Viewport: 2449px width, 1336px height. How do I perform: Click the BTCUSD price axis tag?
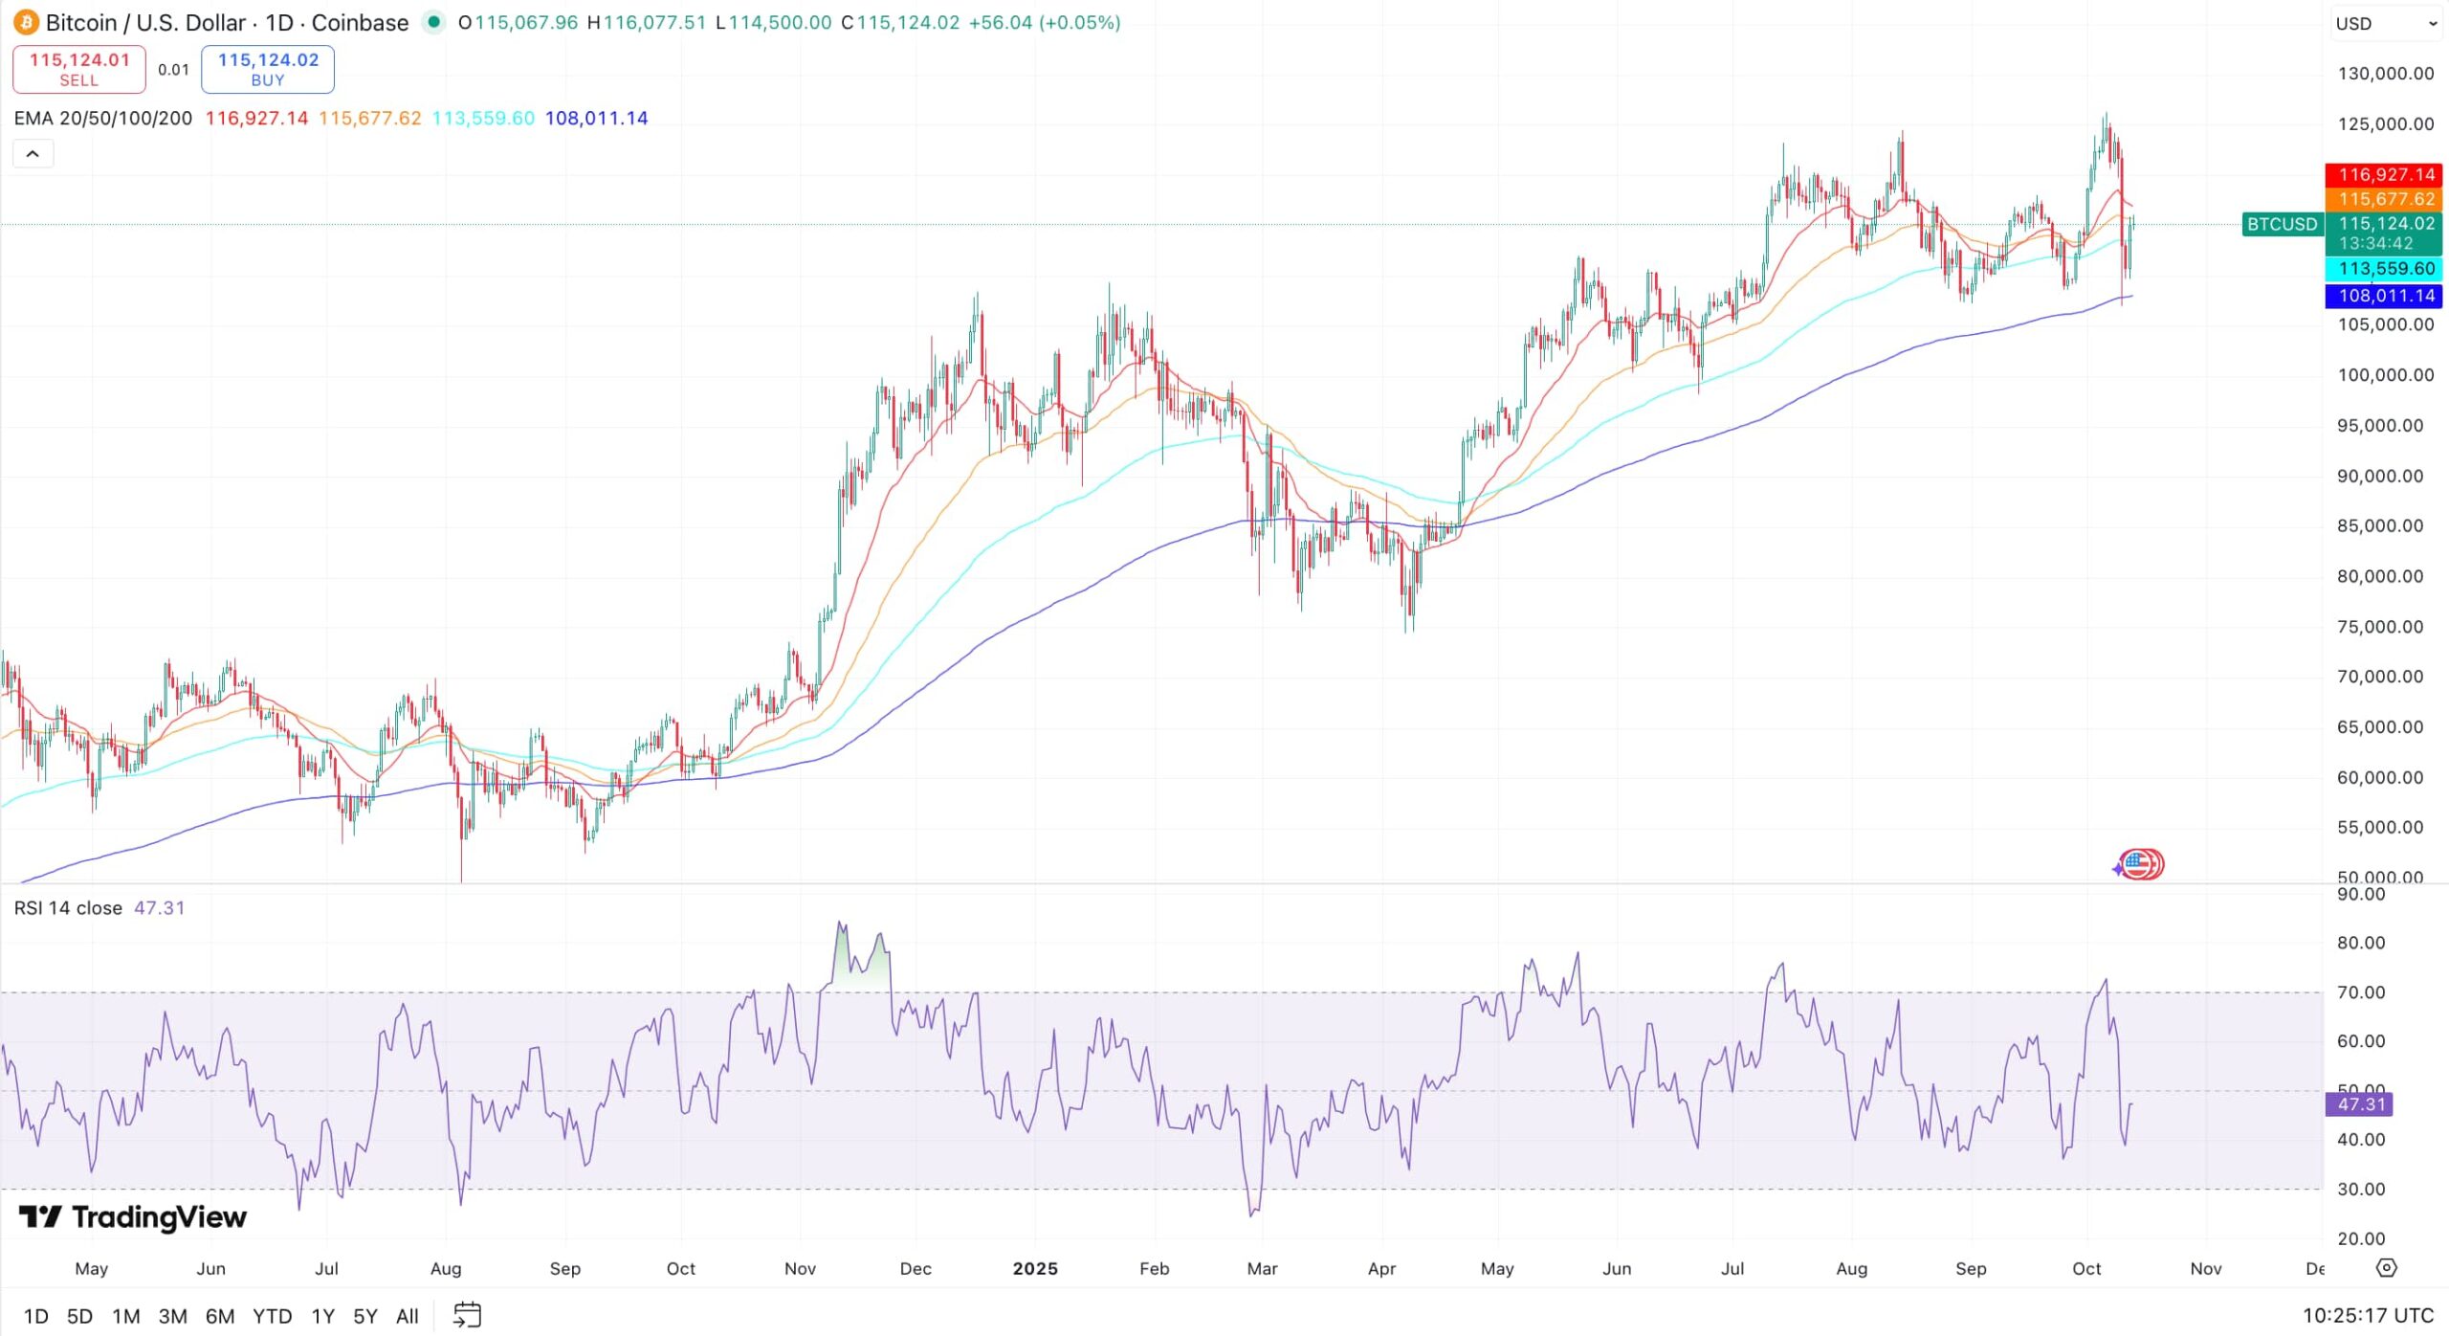pos(2283,224)
